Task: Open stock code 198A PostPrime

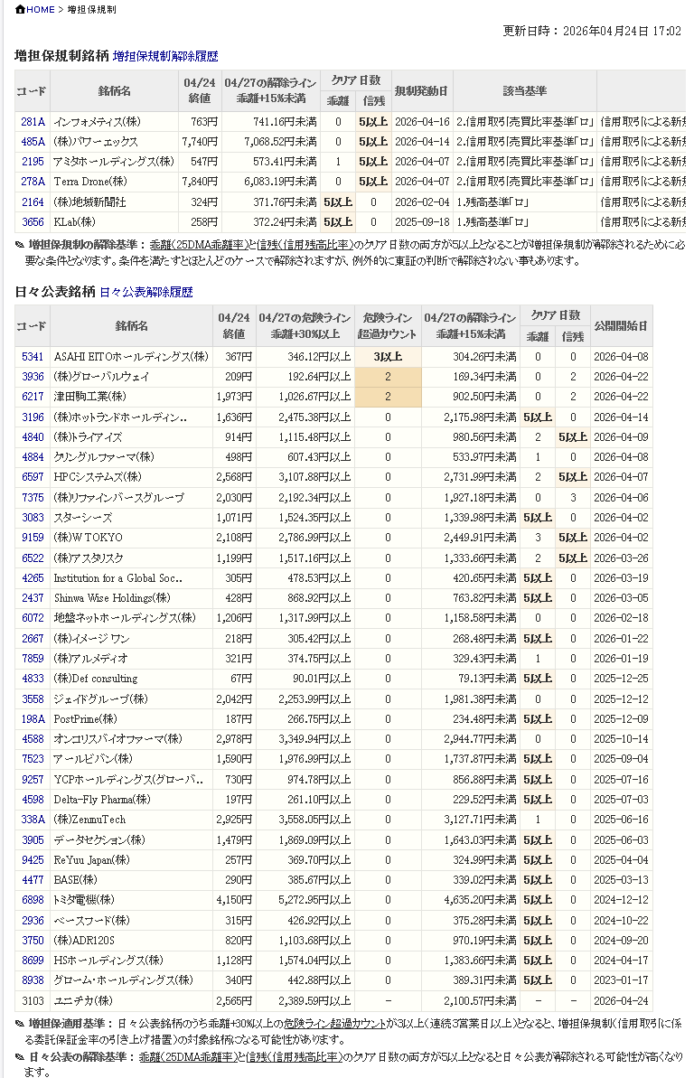Action: (x=33, y=718)
